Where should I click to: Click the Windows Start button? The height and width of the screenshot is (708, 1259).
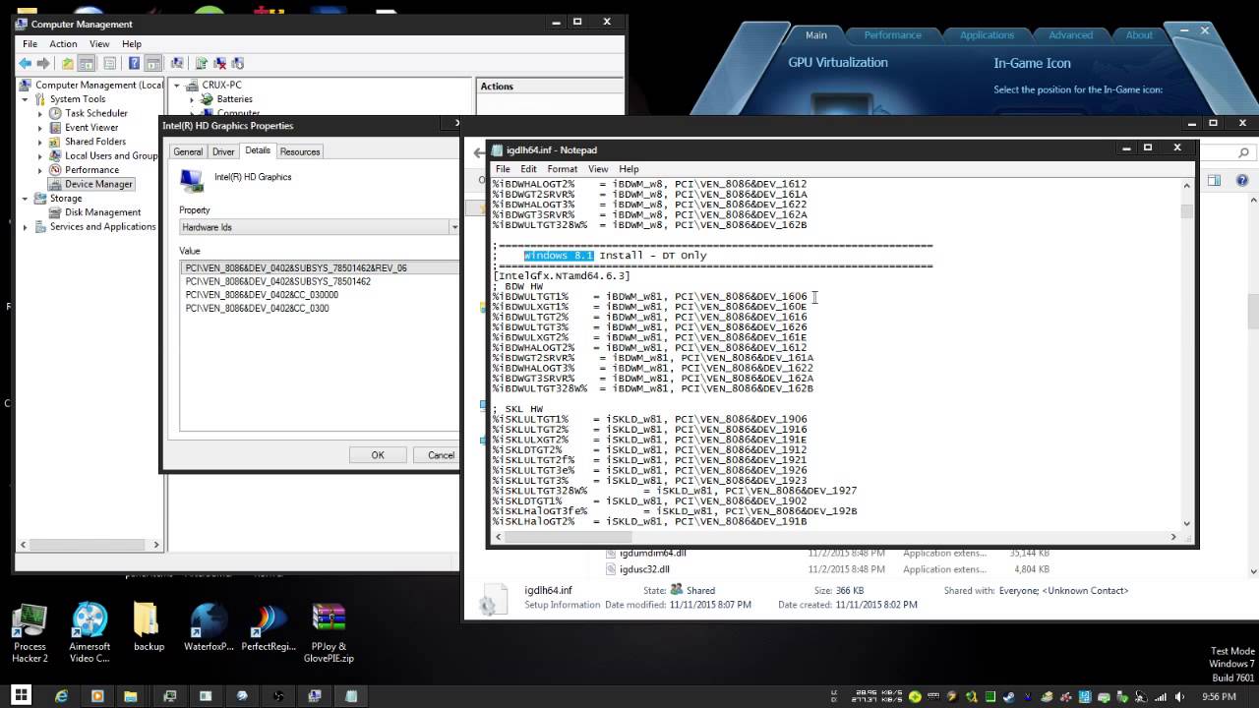pos(20,695)
